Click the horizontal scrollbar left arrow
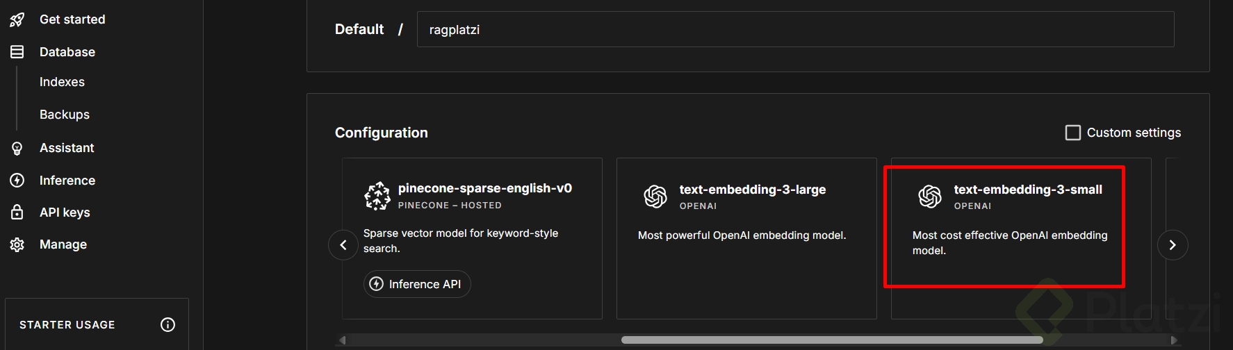 [342, 340]
